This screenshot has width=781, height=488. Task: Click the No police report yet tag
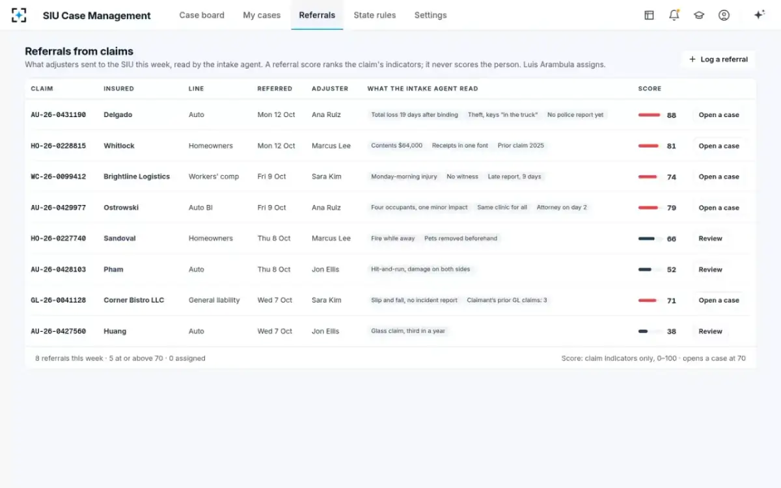coord(575,115)
